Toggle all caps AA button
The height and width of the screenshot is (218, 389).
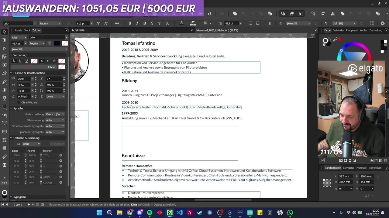click(117, 23)
